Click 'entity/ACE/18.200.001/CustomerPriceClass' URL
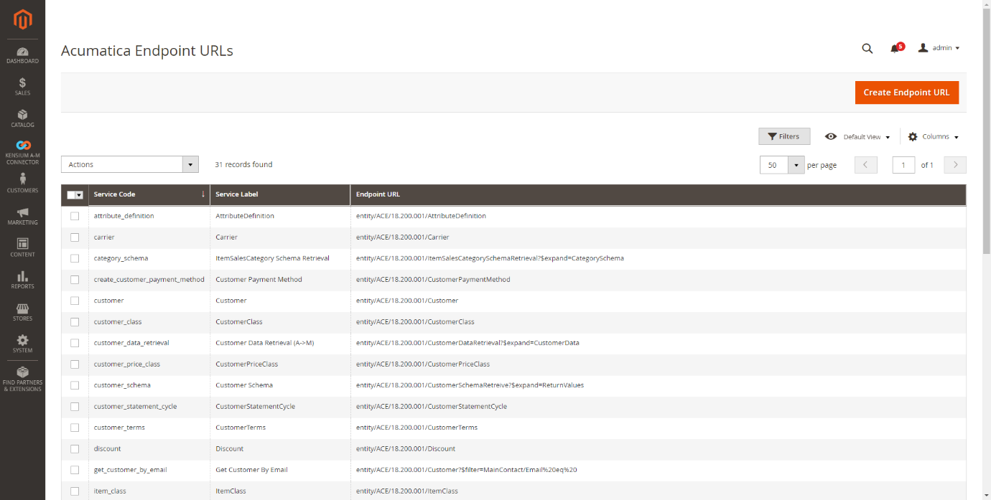The height and width of the screenshot is (500, 991). [x=423, y=364]
